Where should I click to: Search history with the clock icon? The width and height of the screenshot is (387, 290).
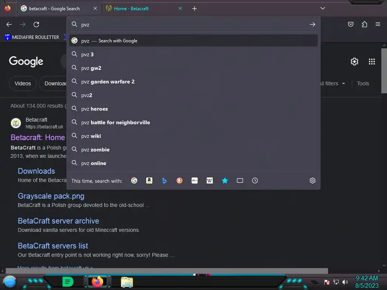255,180
